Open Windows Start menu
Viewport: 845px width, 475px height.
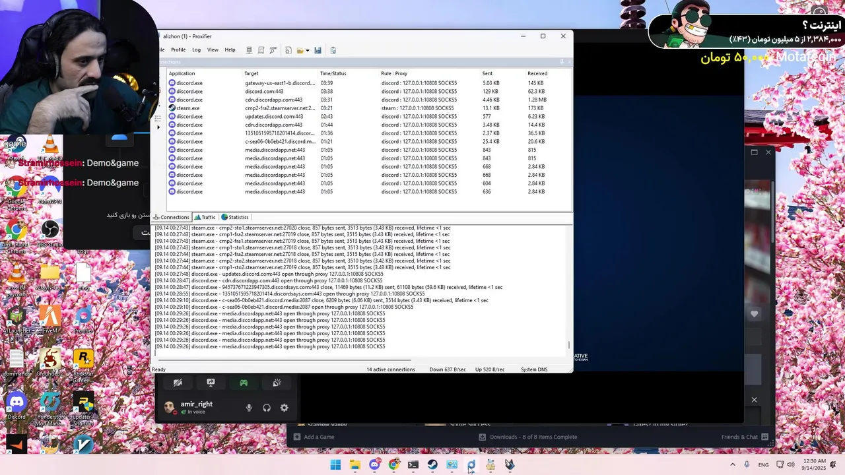(x=335, y=464)
